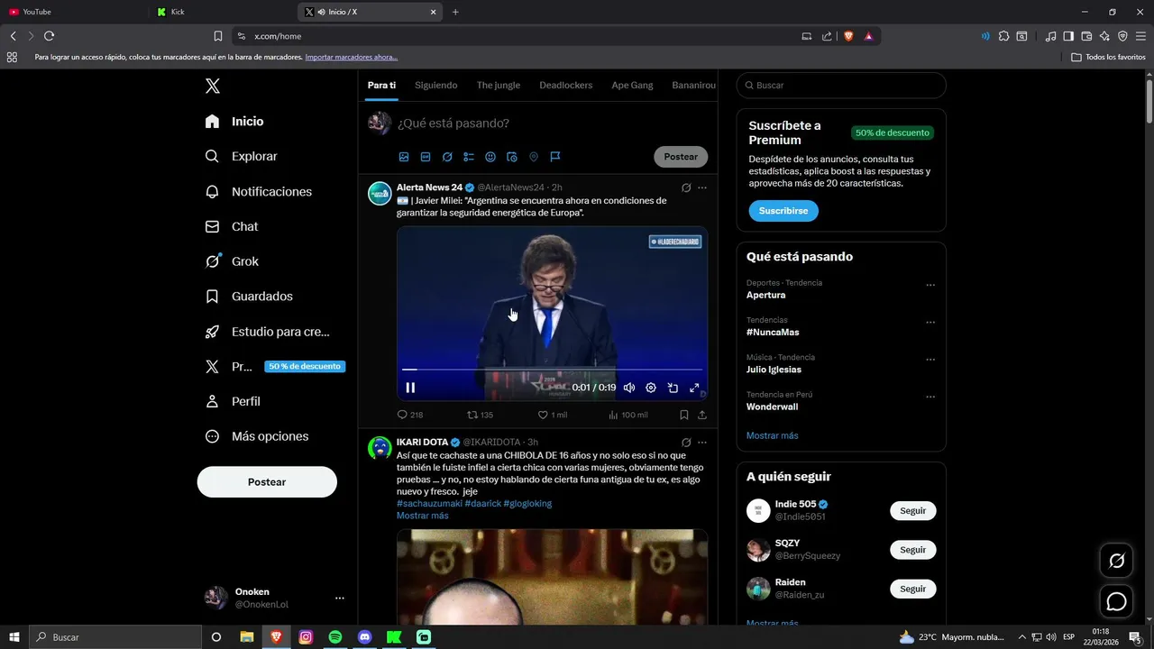Screen dimensions: 1154x649
Task: Open Notificaciones in the sidebar
Action: tap(259, 191)
